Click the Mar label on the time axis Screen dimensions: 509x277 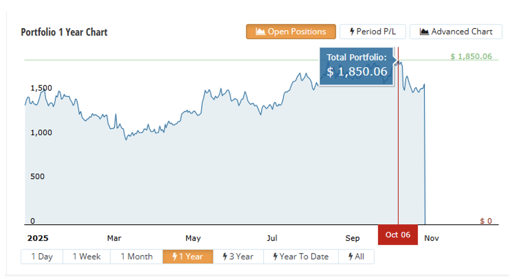tap(114, 238)
